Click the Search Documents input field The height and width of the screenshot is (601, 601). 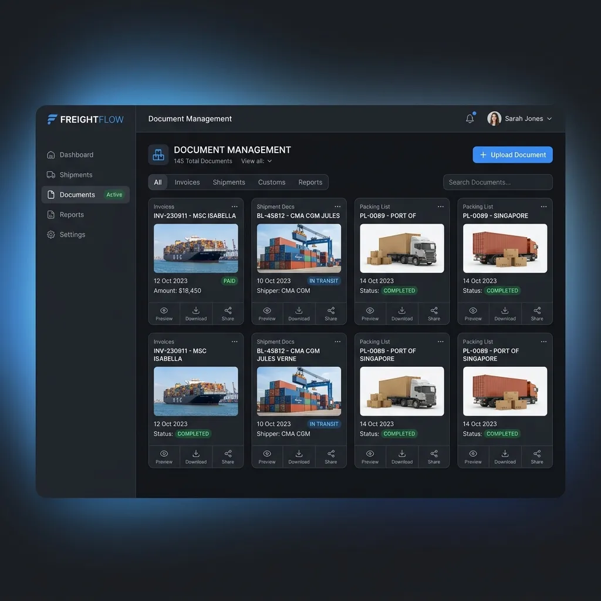click(497, 182)
